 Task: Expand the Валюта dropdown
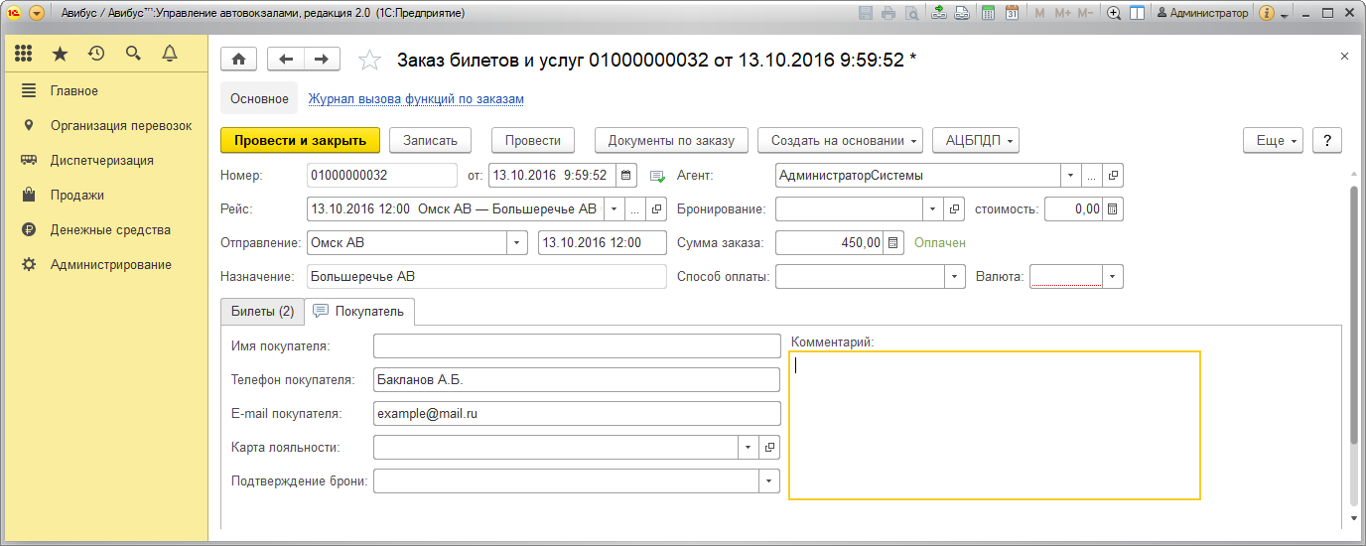click(1112, 277)
